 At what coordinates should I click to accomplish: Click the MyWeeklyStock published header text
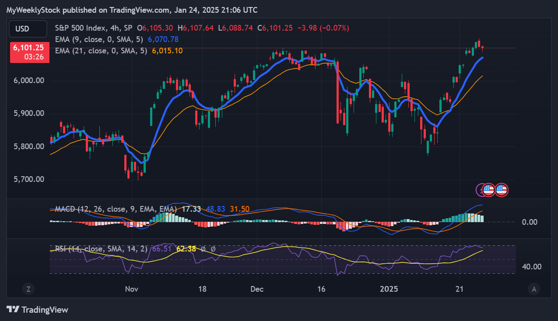[132, 10]
